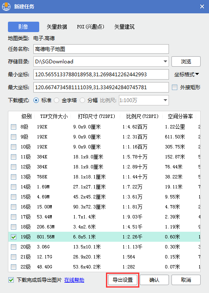
Task: Switch to the 矢量数据 tab
Action: [57, 27]
